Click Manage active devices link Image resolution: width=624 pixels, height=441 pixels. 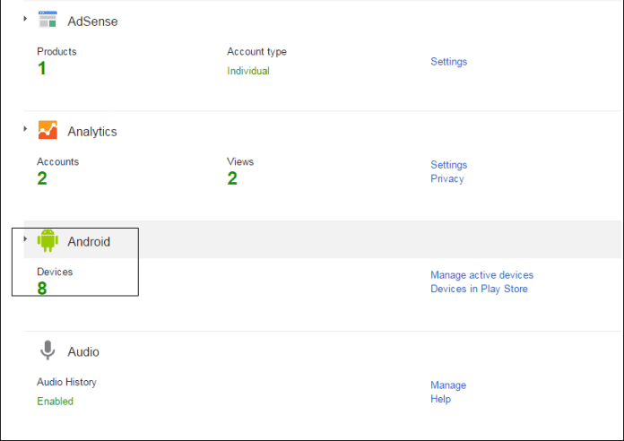point(481,275)
